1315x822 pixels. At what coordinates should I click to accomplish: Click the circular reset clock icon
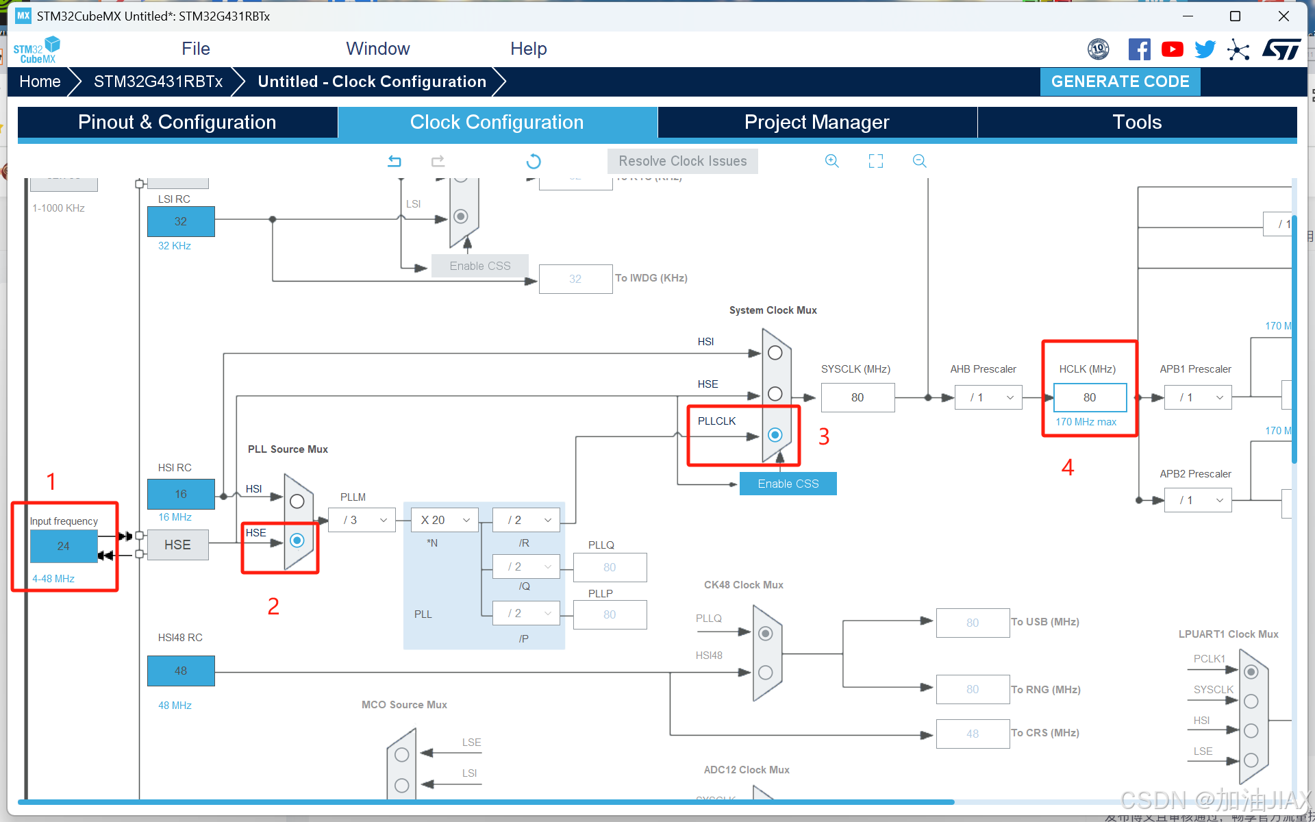pyautogui.click(x=534, y=162)
